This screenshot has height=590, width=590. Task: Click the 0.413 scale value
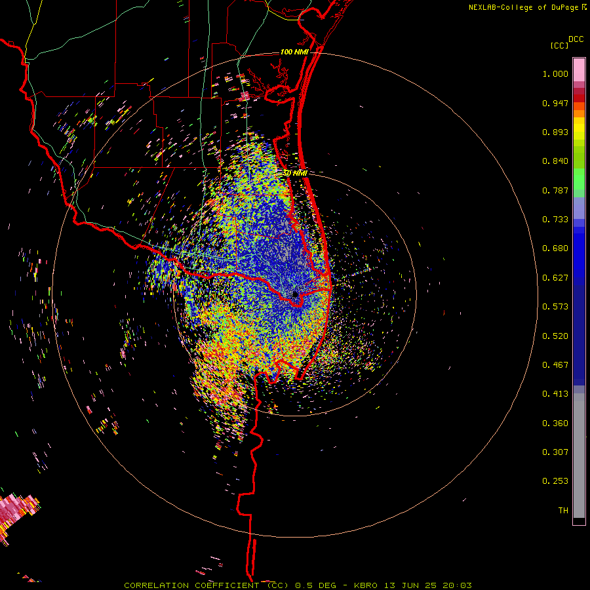555,394
